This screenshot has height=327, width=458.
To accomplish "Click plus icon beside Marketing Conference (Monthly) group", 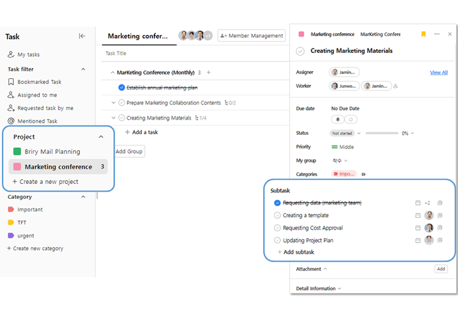I will coord(209,73).
